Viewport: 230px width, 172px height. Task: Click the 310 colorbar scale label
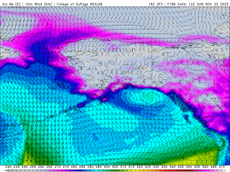(123, 167)
